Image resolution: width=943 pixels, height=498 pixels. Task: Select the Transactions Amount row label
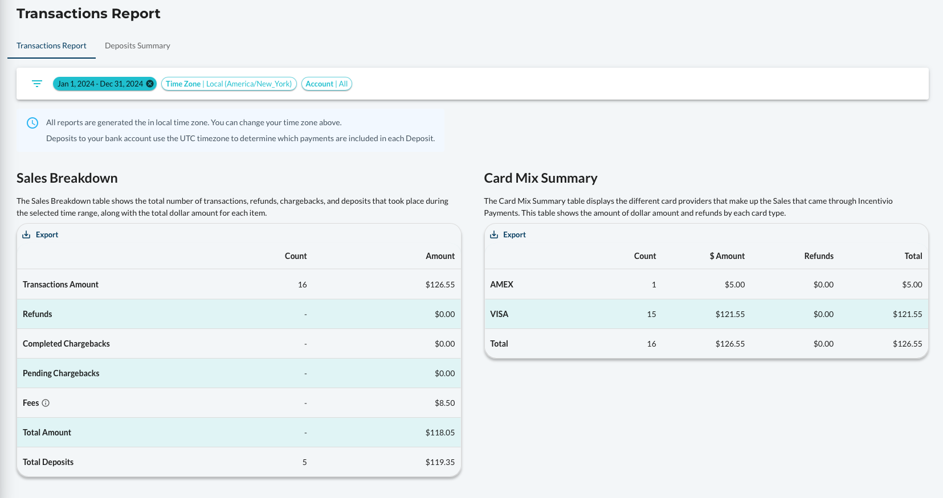(x=60, y=285)
